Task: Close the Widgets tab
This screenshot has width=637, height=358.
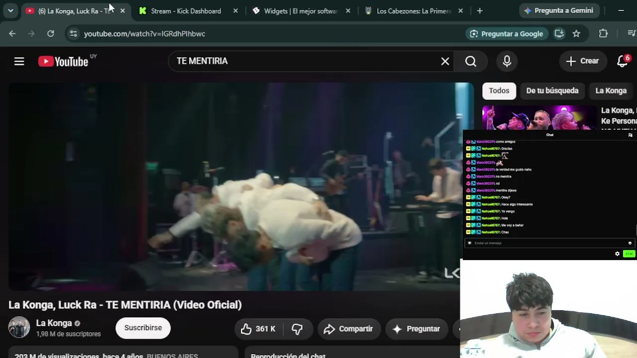Action: point(348,11)
